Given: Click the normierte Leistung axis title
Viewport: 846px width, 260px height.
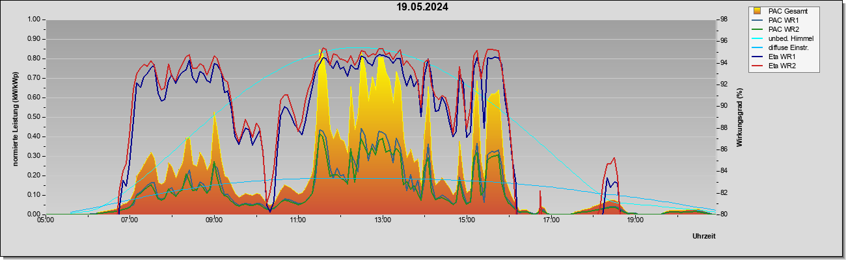Looking at the screenshot, I should coord(14,117).
